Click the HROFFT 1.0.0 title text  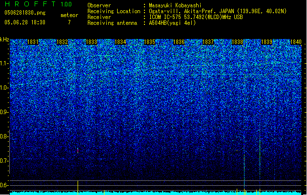pos(39,4)
